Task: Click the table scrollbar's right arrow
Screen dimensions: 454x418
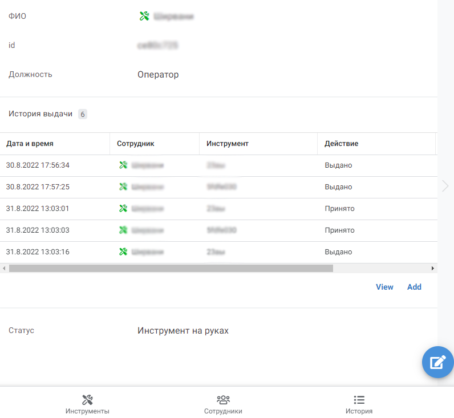Action: coord(432,269)
